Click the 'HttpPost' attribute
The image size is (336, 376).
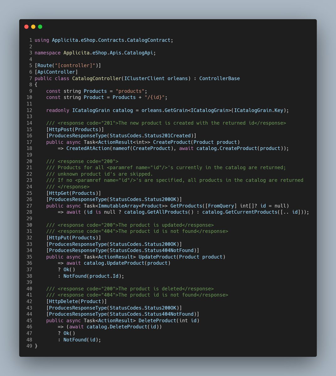(x=61, y=129)
